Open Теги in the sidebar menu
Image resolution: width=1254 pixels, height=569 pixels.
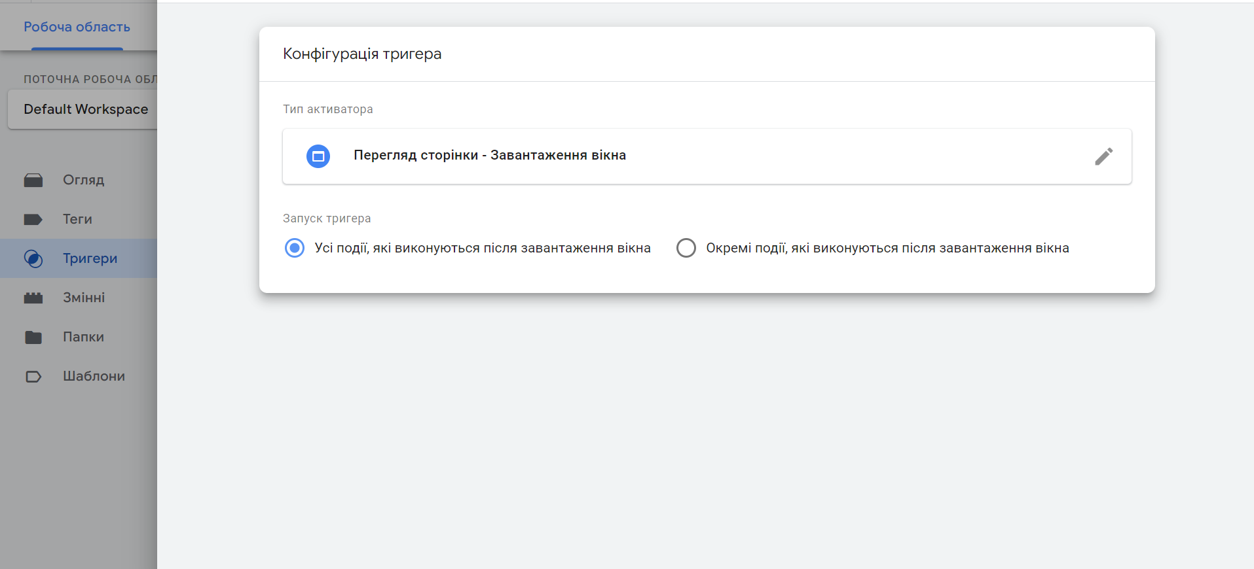point(79,219)
